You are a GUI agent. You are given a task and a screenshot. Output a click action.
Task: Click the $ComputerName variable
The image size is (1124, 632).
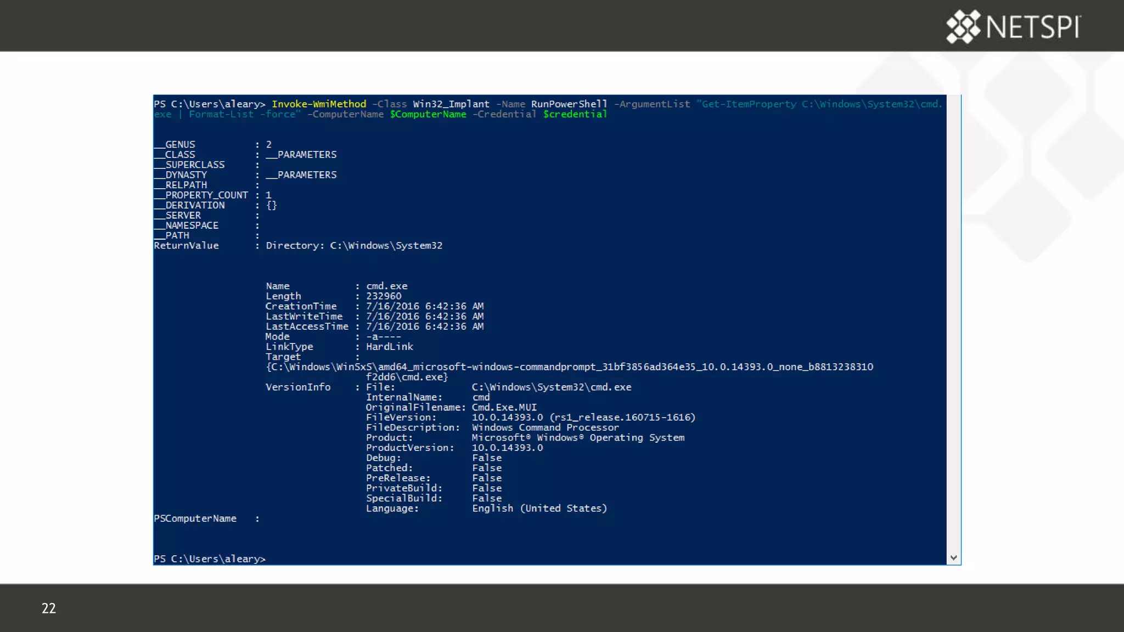pos(428,114)
